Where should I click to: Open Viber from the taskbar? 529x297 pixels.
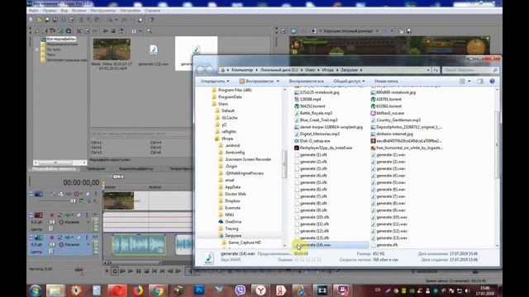[241, 290]
